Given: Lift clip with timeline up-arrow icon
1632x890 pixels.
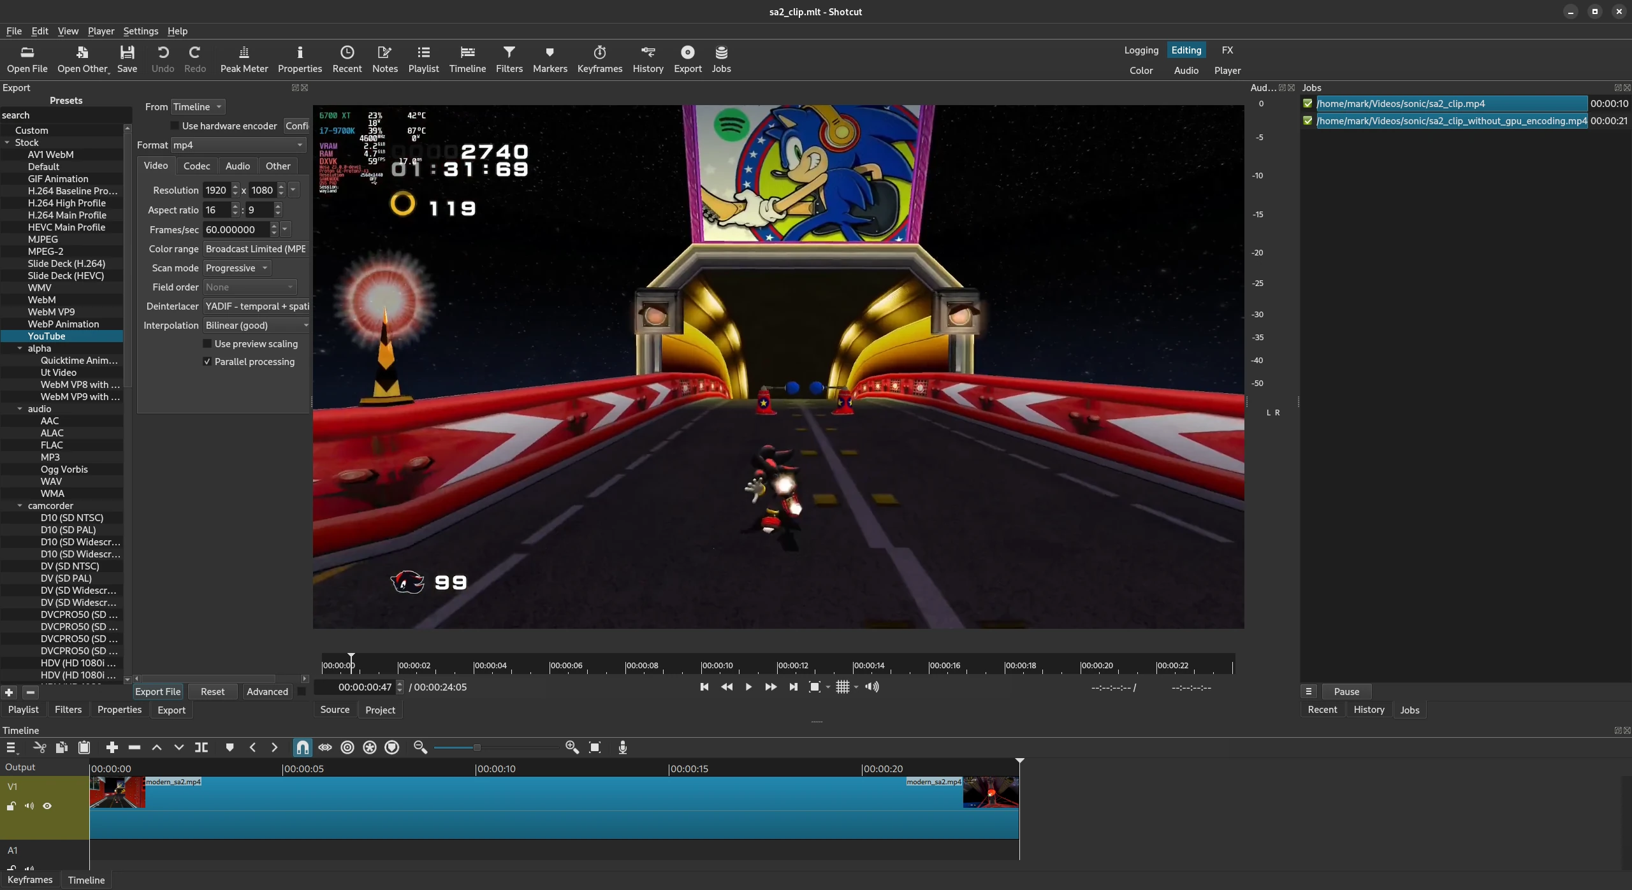Looking at the screenshot, I should click(x=156, y=747).
